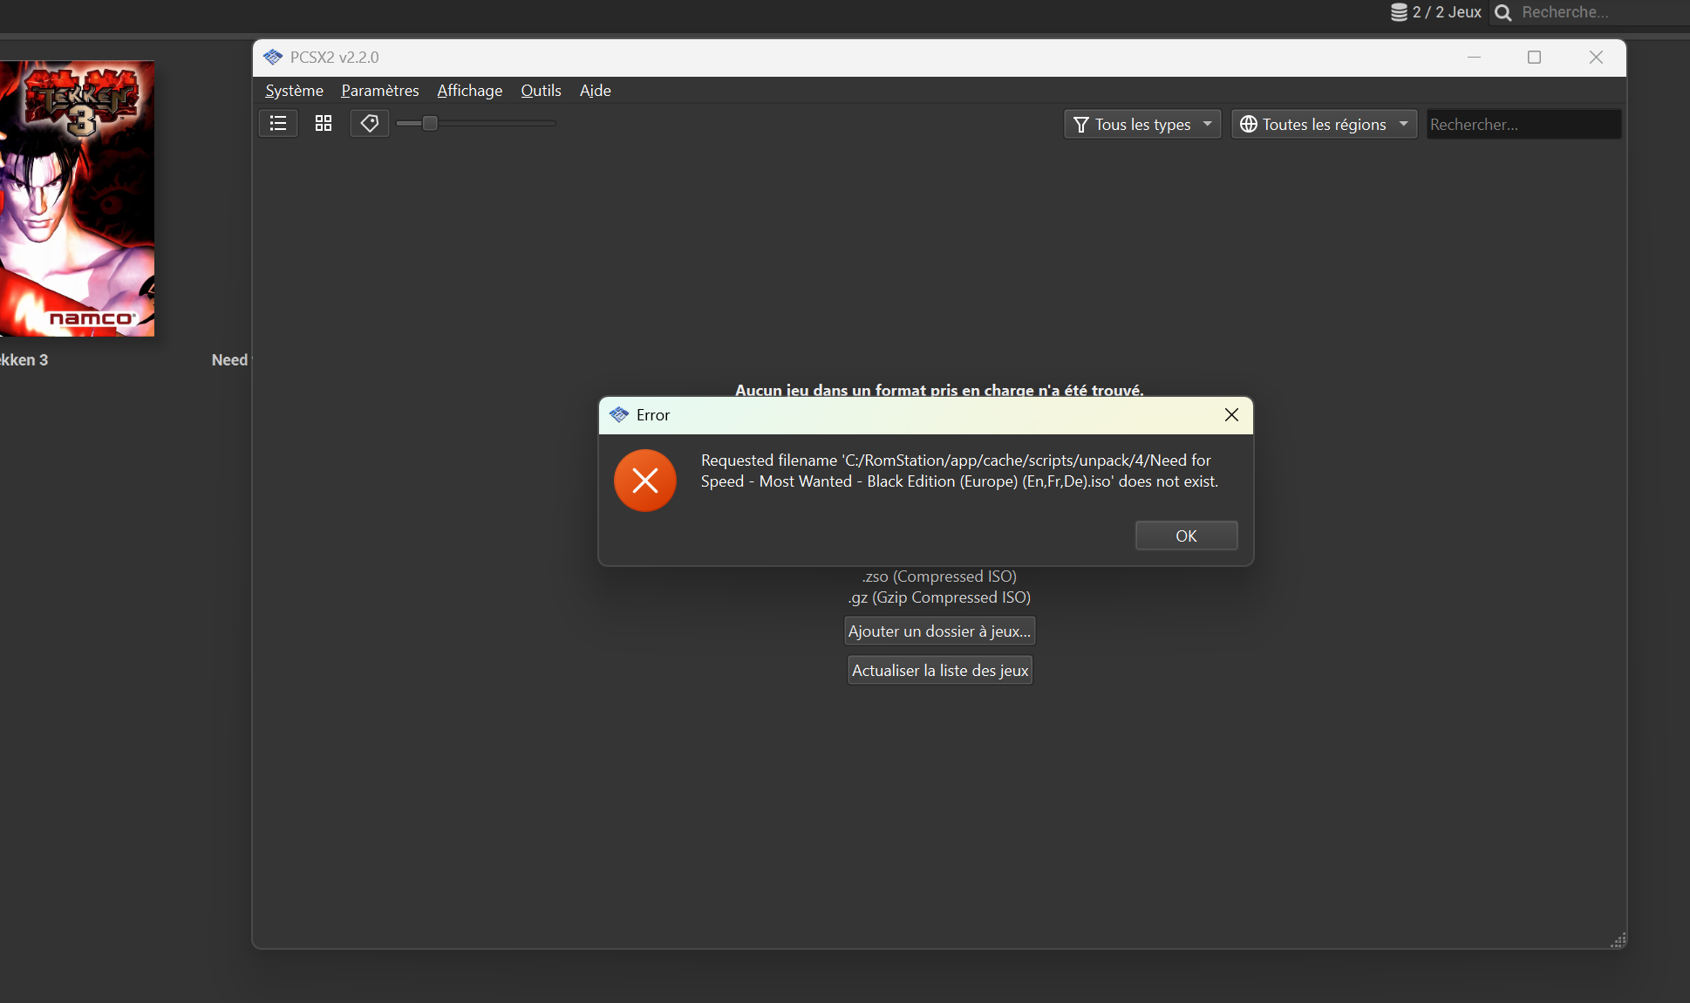Screen dimensions: 1690x1003
Task: Click Ajouter un dossier à jeux button
Action: [x=939, y=631]
